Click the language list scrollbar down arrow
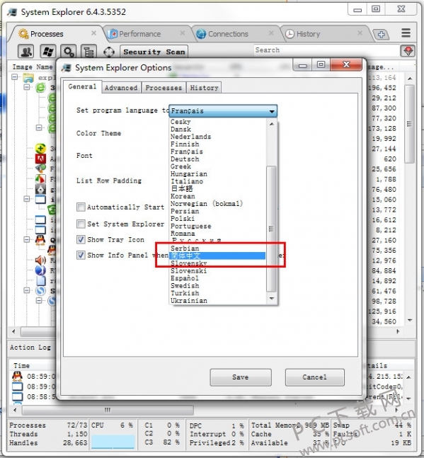Viewport: 424px width, 458px height. coord(272,298)
